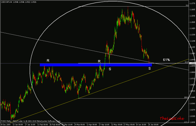Click the 1.1240 price axis label
Image resolution: width=196 pixels, height=126 pixels.
(x=192, y=41)
